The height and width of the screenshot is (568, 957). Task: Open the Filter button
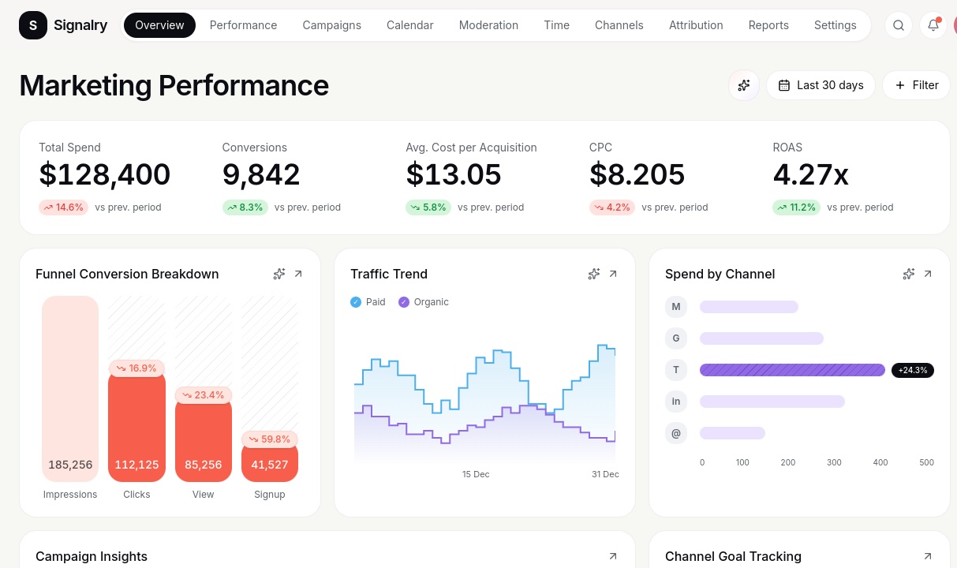(917, 85)
